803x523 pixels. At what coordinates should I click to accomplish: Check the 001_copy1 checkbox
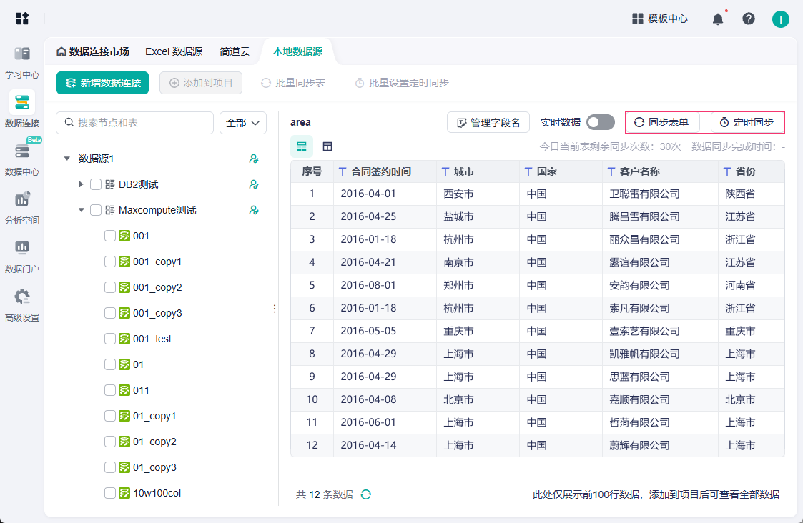point(110,261)
